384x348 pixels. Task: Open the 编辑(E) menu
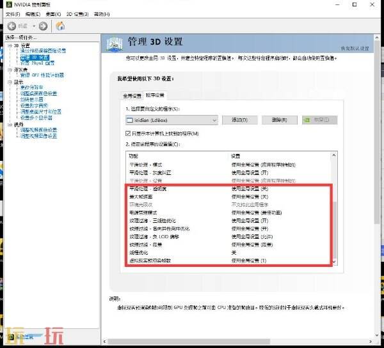pos(33,14)
